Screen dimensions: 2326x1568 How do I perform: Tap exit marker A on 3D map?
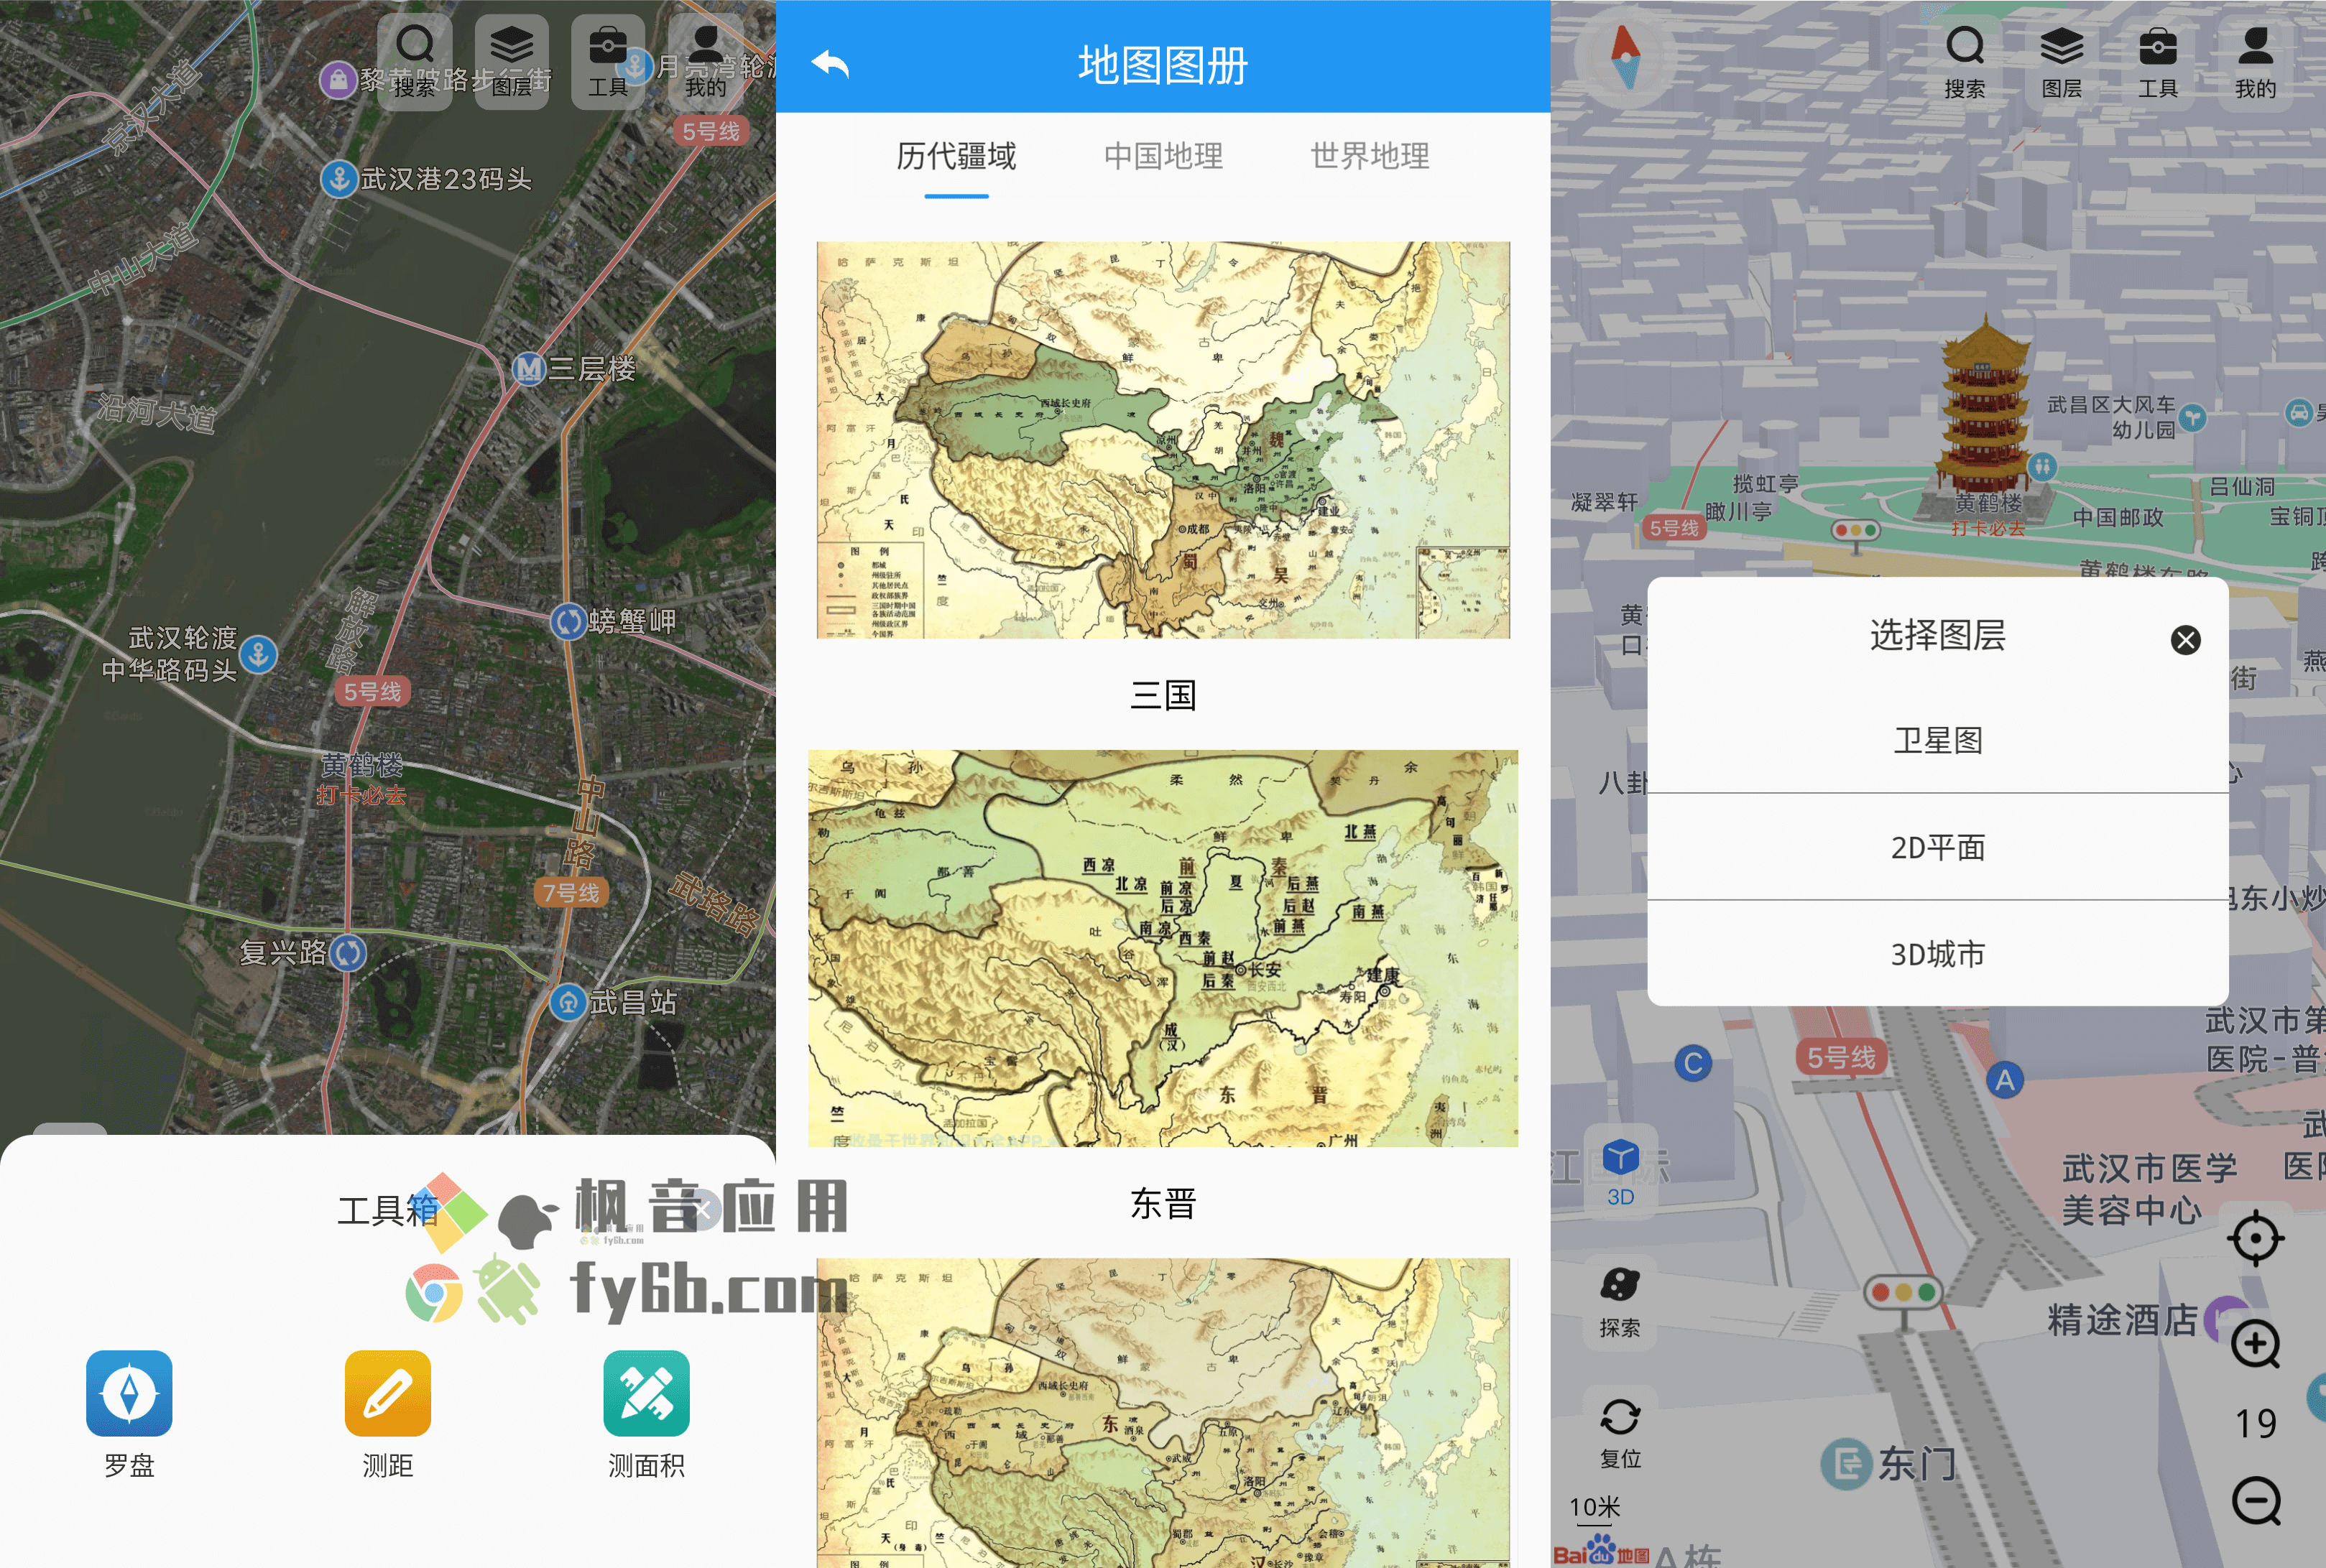[x=2005, y=1080]
